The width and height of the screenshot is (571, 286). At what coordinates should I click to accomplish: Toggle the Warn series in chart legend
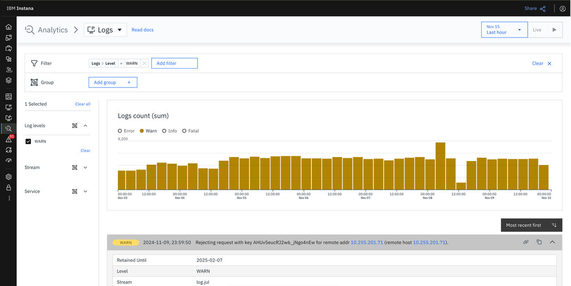(x=148, y=131)
